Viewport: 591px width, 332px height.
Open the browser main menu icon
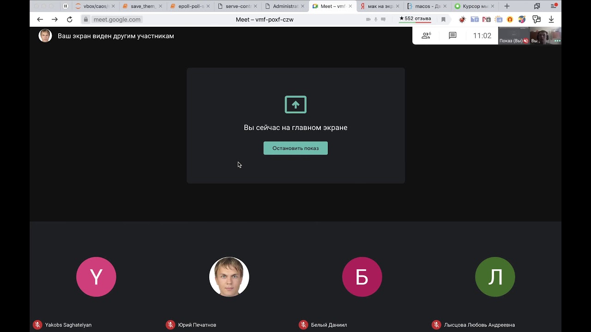tap(554, 6)
